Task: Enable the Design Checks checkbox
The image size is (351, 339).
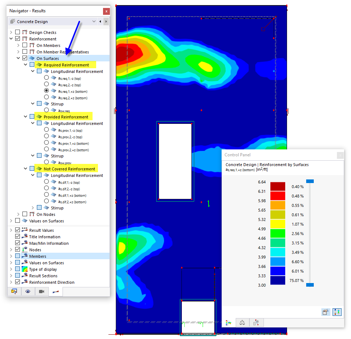Action: click(17, 32)
